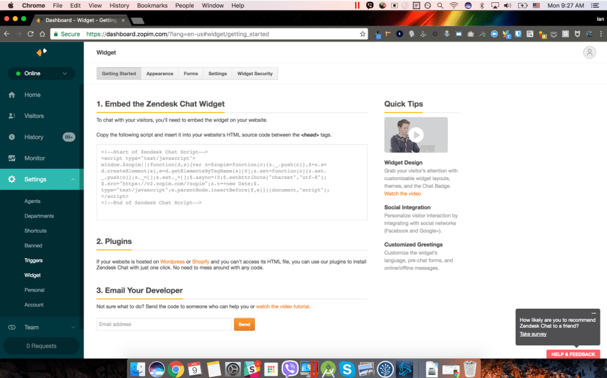Go to Departments settings

[39, 216]
